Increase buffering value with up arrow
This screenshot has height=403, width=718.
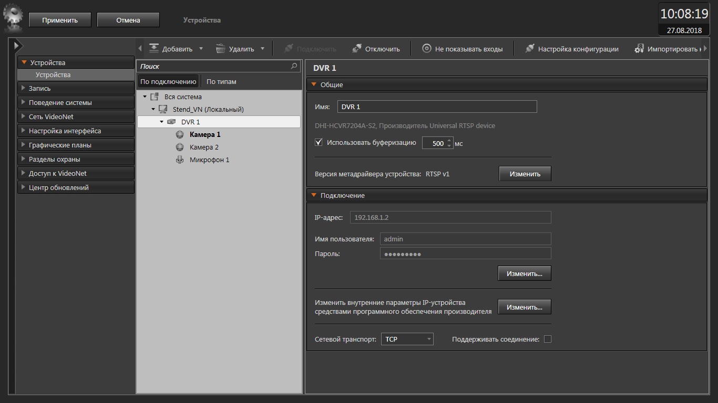[x=449, y=140]
